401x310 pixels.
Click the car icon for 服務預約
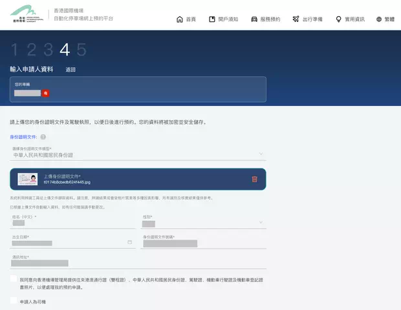(254, 19)
